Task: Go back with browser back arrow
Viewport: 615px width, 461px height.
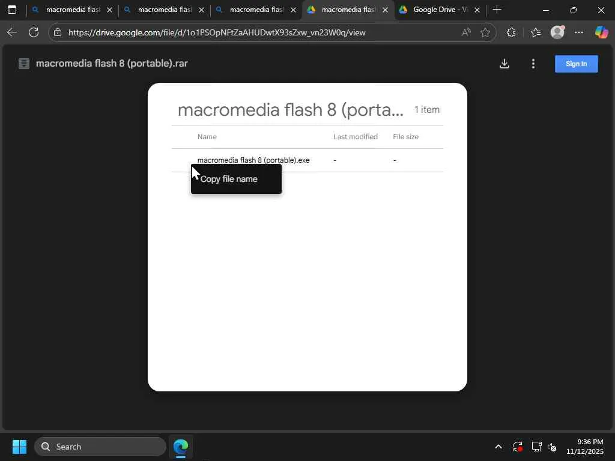Action: click(x=12, y=32)
